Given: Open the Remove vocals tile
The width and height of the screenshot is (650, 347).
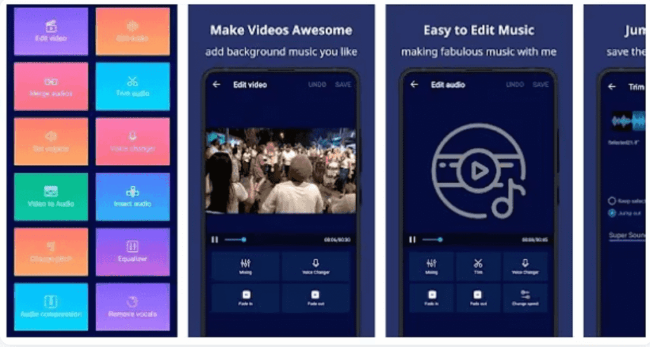Looking at the screenshot, I should pyautogui.click(x=133, y=307).
